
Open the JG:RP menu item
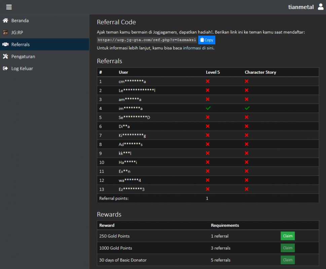point(44,32)
